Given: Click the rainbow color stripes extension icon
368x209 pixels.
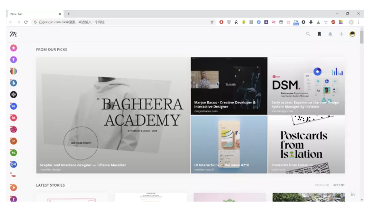Looking at the screenshot, I should tap(341, 22).
